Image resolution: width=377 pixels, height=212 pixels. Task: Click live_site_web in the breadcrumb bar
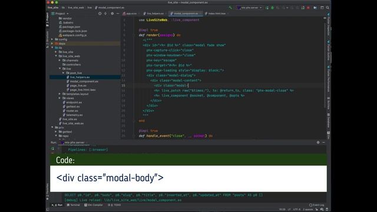76,8
